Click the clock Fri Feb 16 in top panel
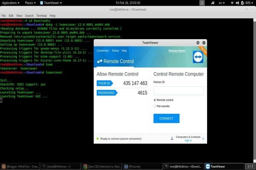This screenshot has width=256, height=170. point(128,3)
